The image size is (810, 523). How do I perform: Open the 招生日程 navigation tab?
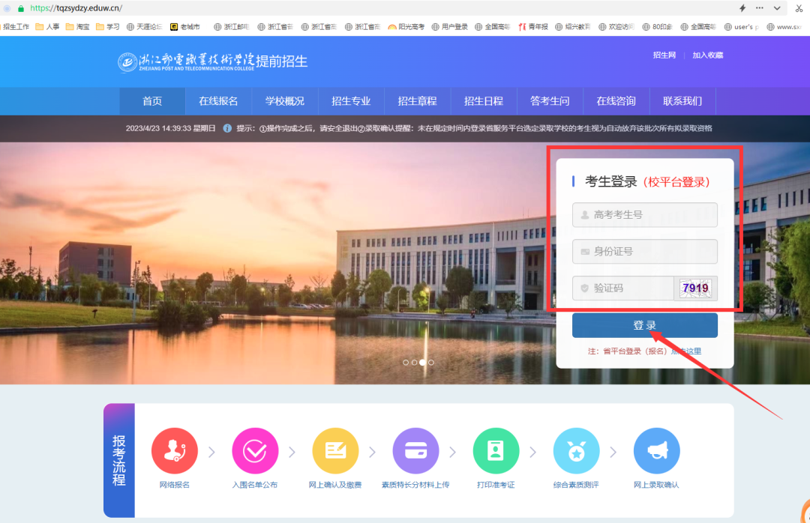(484, 101)
